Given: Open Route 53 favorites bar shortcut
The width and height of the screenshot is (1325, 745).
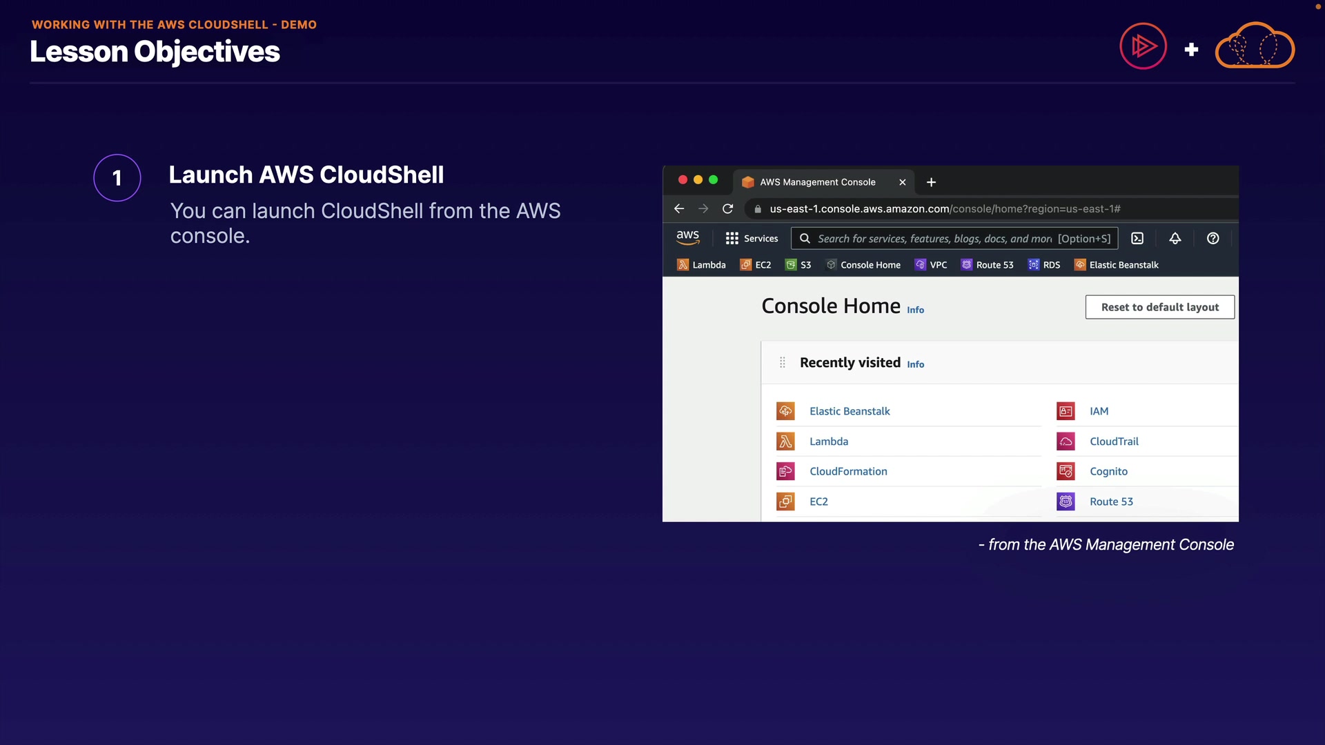Looking at the screenshot, I should [x=988, y=265].
